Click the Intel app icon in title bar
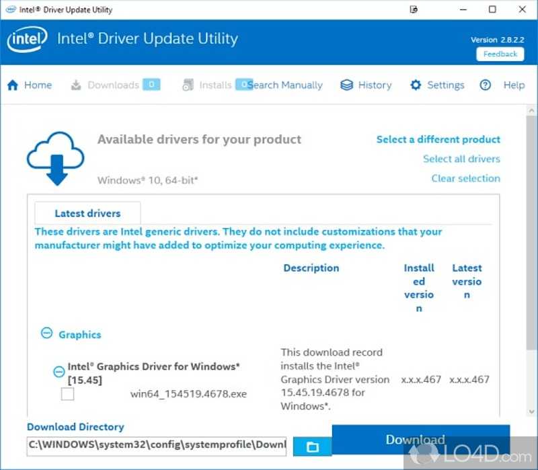This screenshot has height=470, width=538. [x=11, y=9]
